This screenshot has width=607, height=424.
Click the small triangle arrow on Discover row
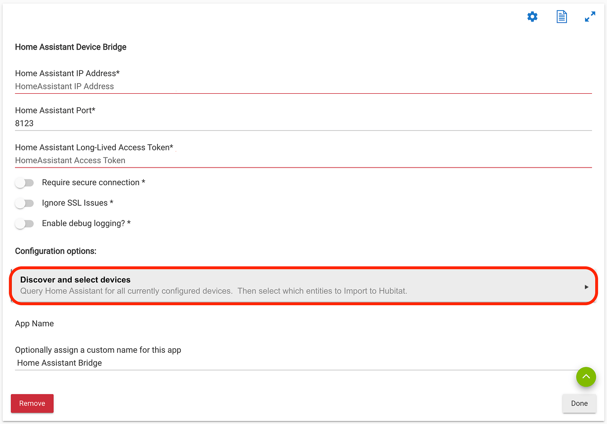(586, 287)
